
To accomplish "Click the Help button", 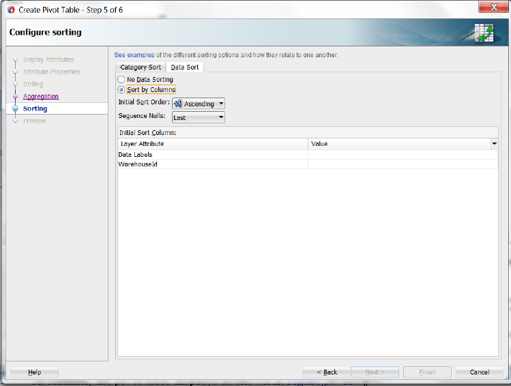I will click(x=34, y=372).
